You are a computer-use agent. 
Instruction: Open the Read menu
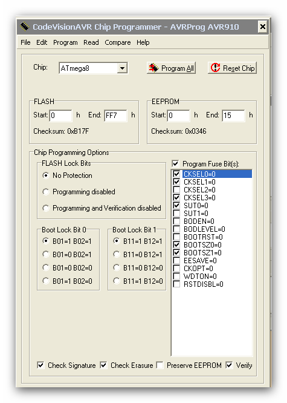(91, 42)
